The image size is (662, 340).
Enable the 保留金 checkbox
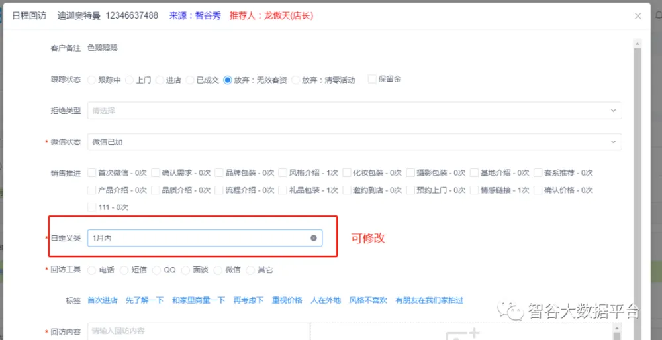(372, 79)
